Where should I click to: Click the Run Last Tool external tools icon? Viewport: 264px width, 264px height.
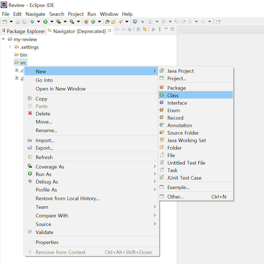[x=72, y=22]
